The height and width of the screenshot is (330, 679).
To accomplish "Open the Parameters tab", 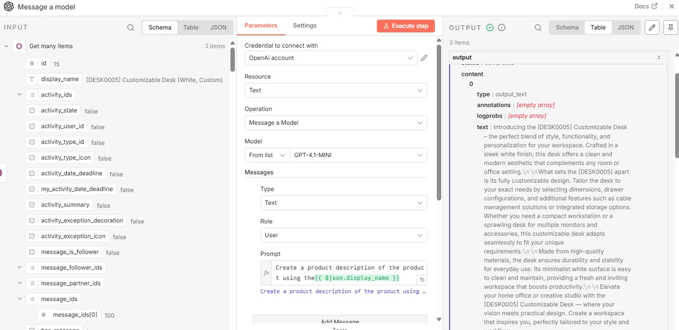I will click(261, 25).
